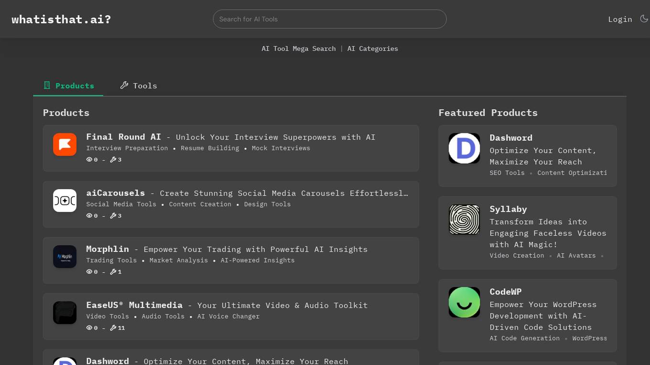
Task: Focus the Search for AI Tools field
Action: click(330, 19)
